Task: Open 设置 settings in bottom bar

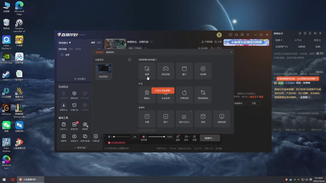Action: (194, 138)
